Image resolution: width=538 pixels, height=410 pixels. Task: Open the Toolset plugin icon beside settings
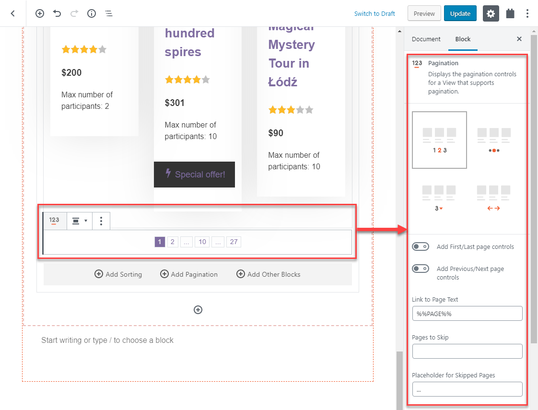click(510, 13)
